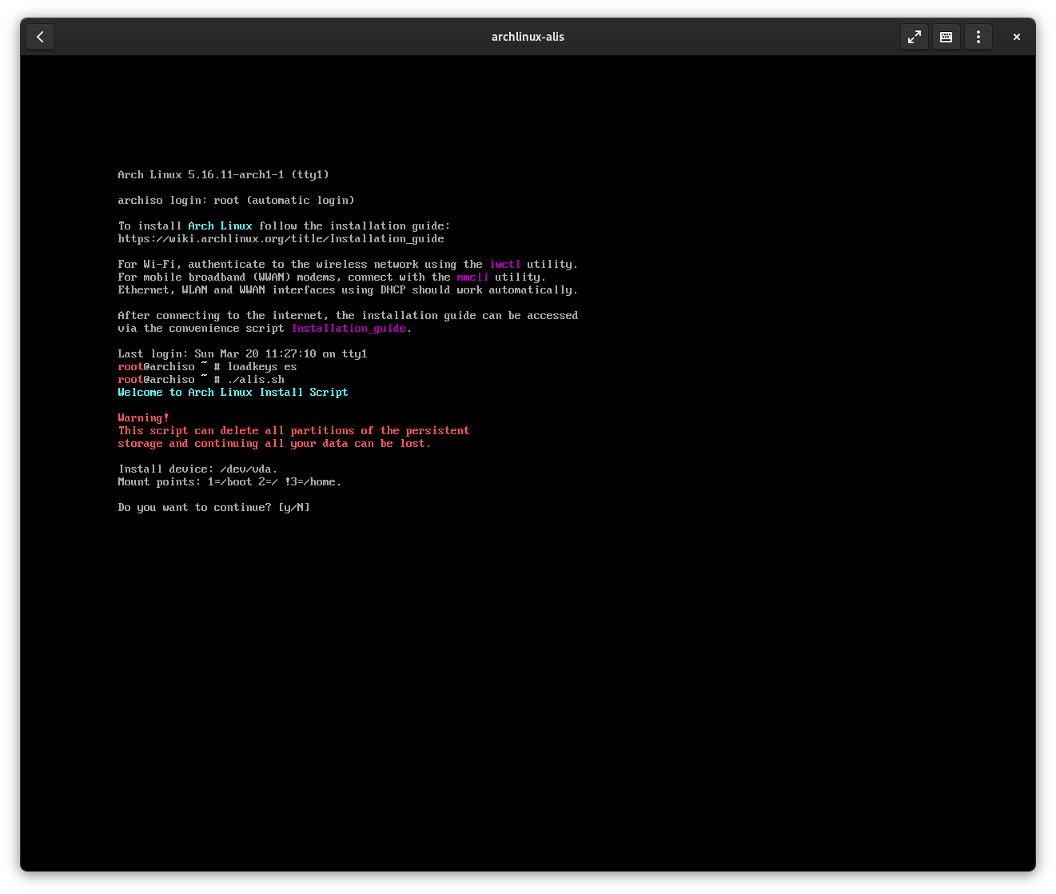Close the archlinux-alis window
This screenshot has width=1056, height=894.
pyautogui.click(x=1016, y=37)
